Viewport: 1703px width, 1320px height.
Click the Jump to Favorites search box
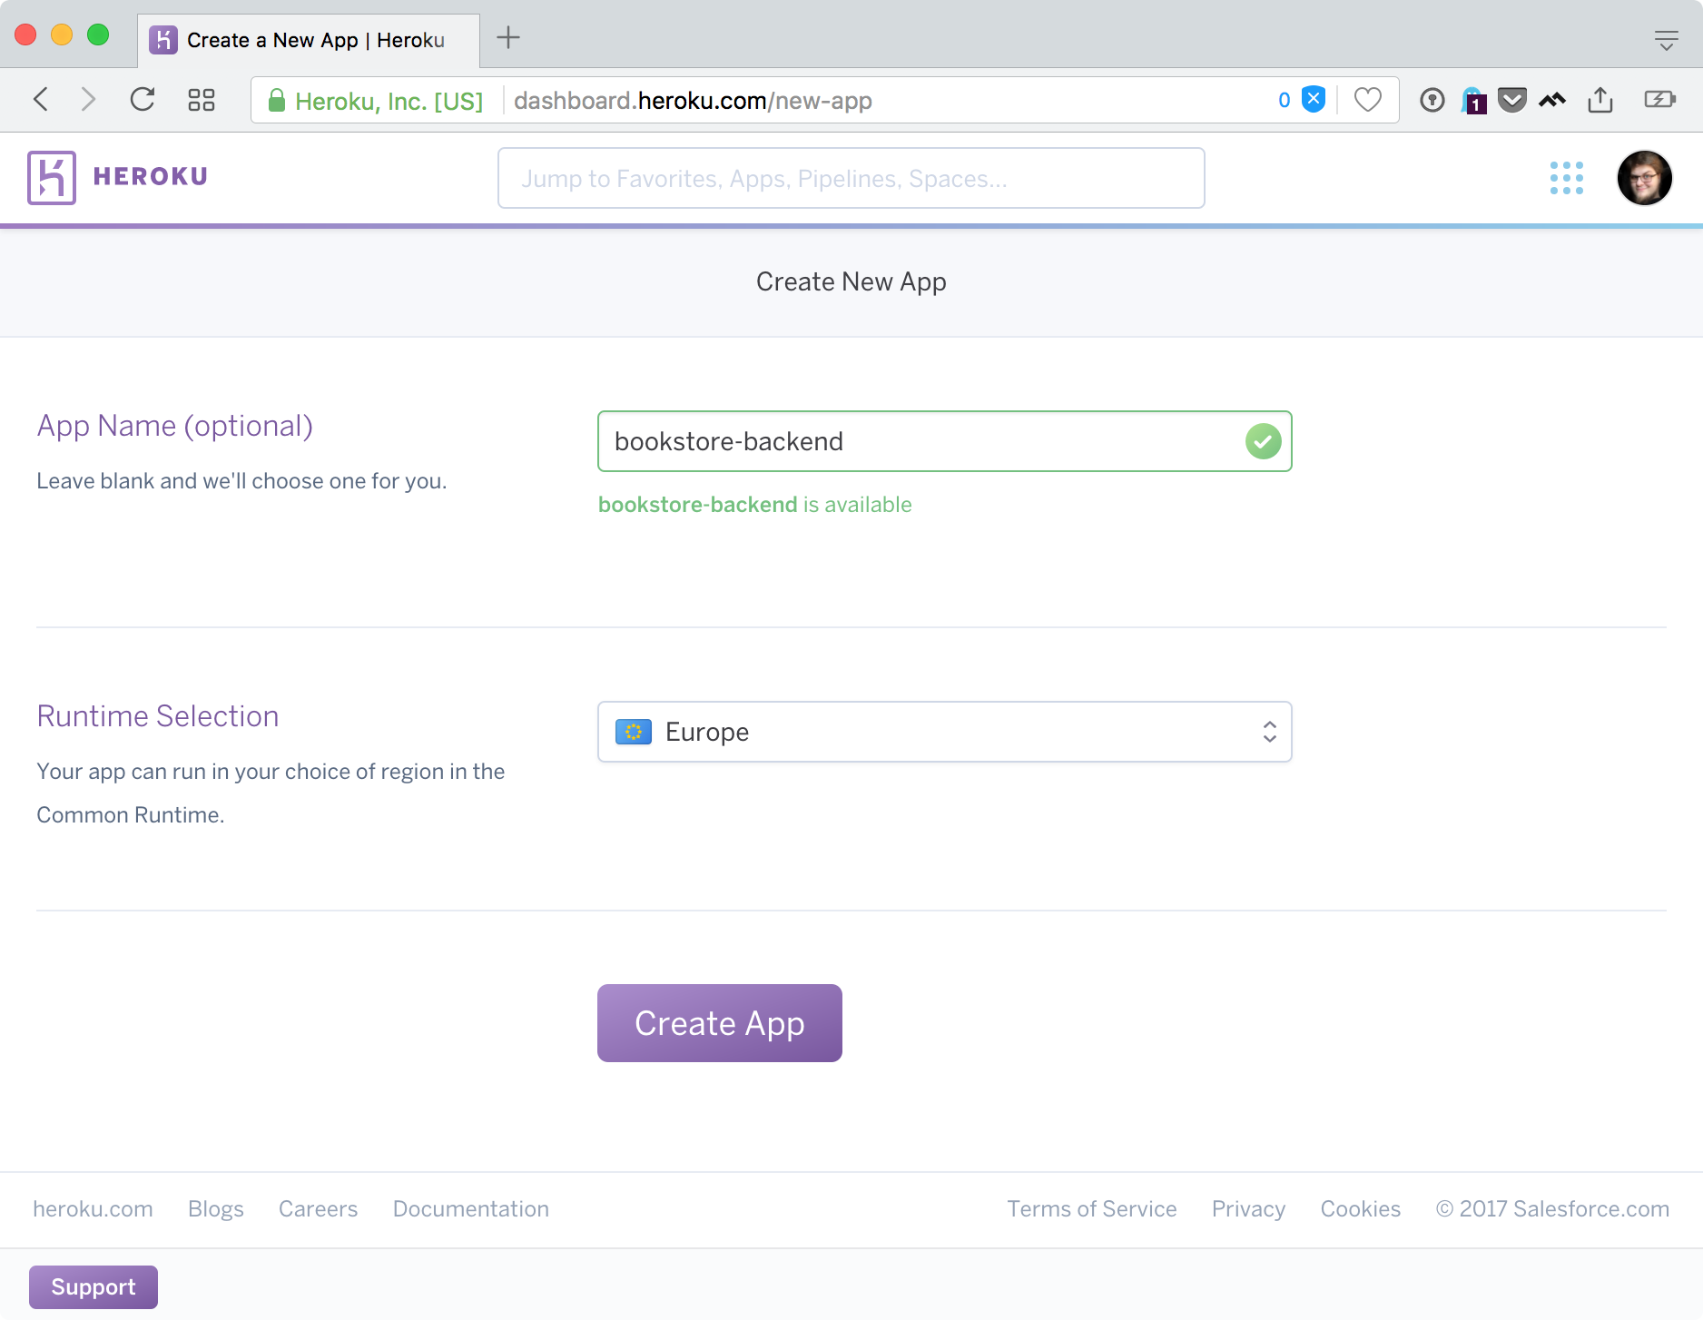click(851, 178)
